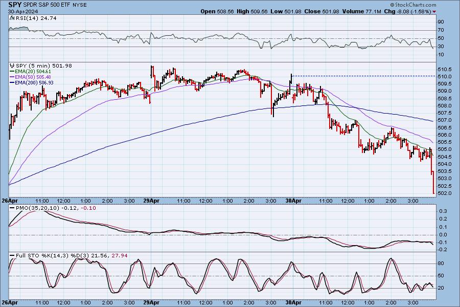The image size is (460, 307).
Task: Click the purple EMA(50) line swatch
Action: pyautogui.click(x=12, y=77)
